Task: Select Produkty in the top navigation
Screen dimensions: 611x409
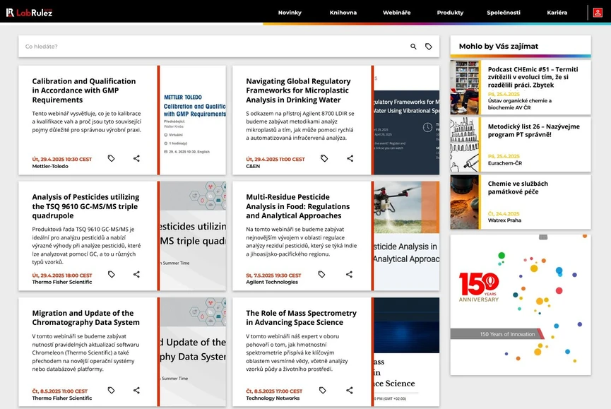Action: [450, 13]
